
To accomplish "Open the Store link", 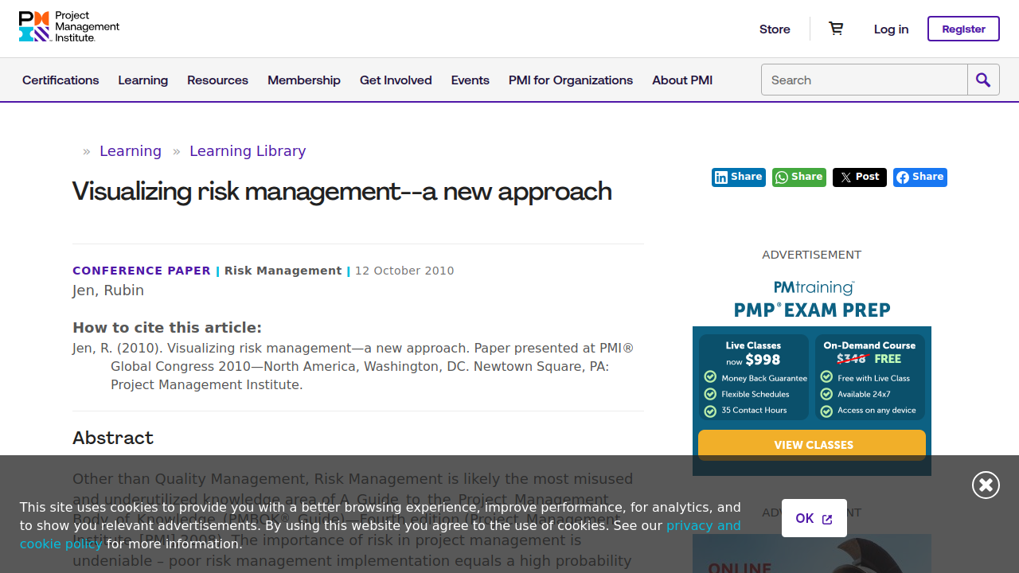I will 775,29.
